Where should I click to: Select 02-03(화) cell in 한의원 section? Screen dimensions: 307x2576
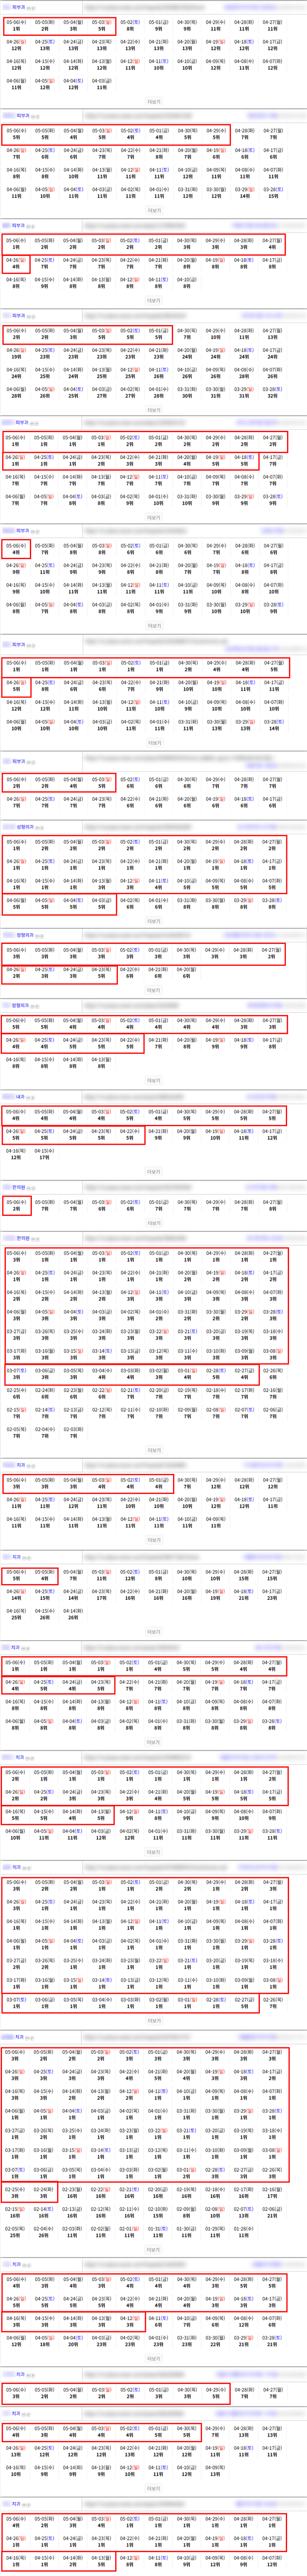74,1432
